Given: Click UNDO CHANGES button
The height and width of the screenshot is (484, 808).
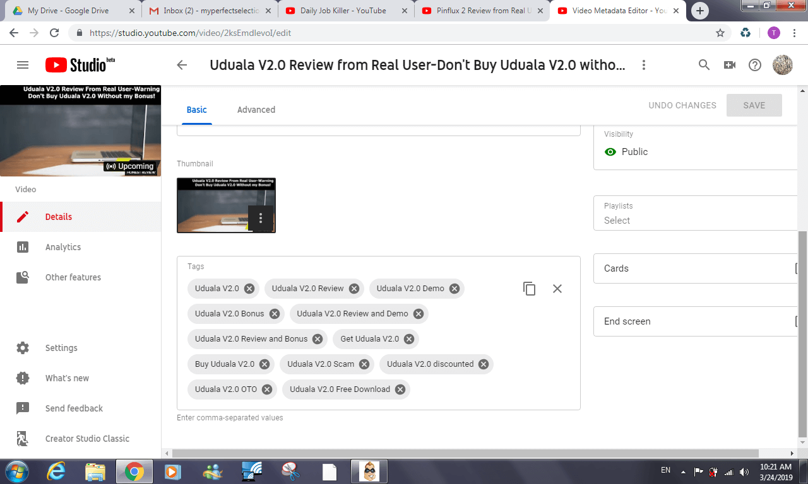Looking at the screenshot, I should point(682,105).
